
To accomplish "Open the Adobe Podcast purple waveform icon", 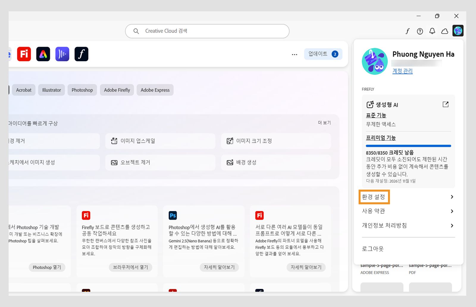I will (62, 54).
